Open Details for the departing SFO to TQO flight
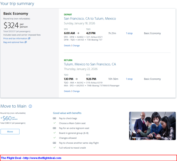177x161 pixels. (x=67, y=46)
